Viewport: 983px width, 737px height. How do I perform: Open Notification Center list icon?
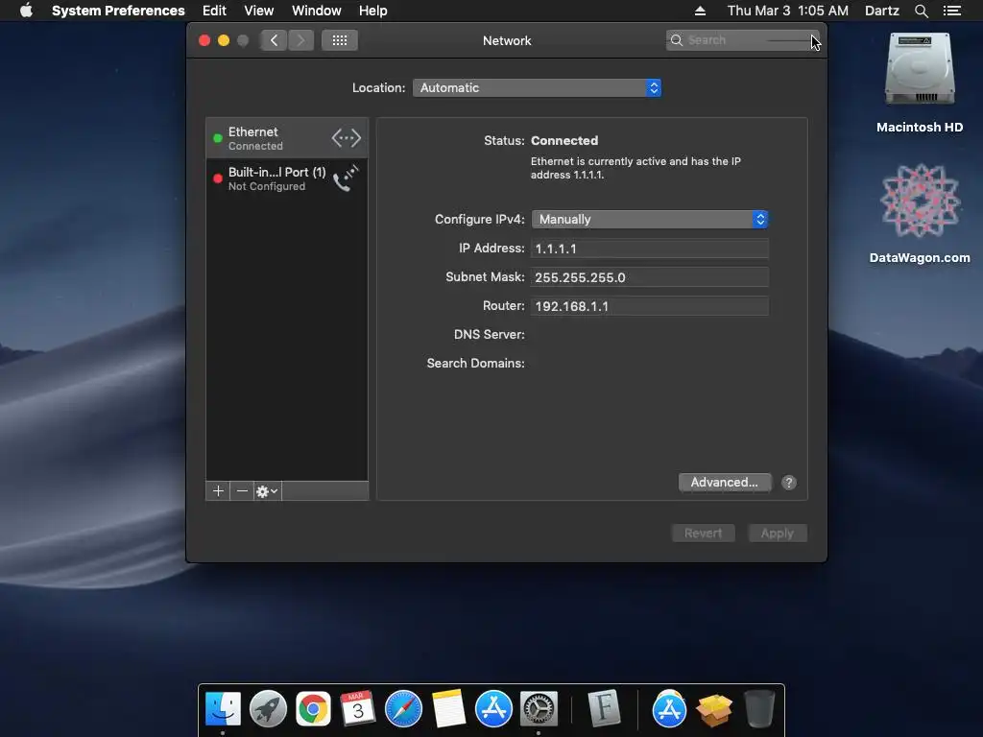(951, 11)
